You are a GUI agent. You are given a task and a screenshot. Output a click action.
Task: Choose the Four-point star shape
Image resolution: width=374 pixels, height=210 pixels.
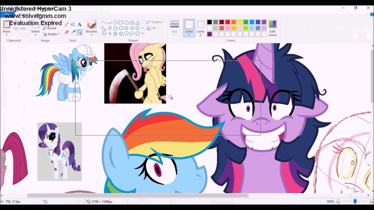[110, 34]
